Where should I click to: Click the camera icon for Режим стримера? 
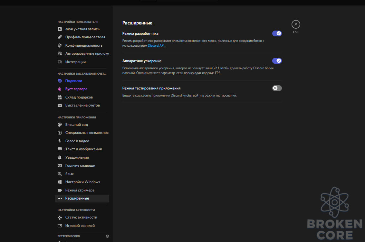(60, 190)
